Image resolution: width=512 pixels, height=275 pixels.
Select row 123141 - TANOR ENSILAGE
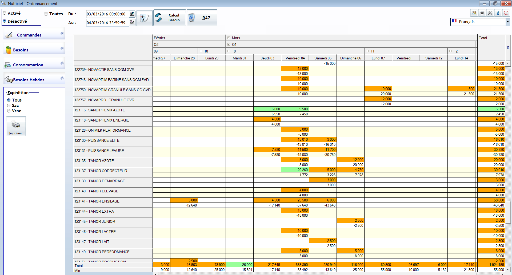113,203
